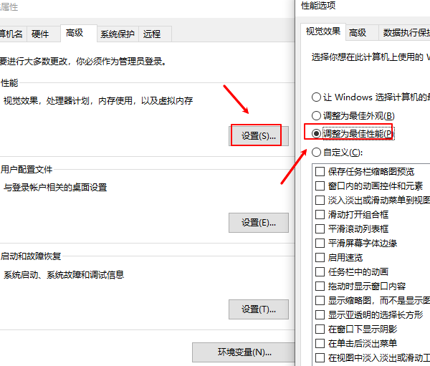Toggle 显示亚透明的选择长方形 checkbox
The height and width of the screenshot is (366, 430).
click(x=320, y=314)
